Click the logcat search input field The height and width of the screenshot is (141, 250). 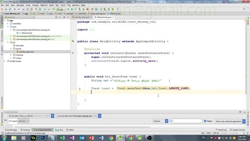[x=186, y=121]
